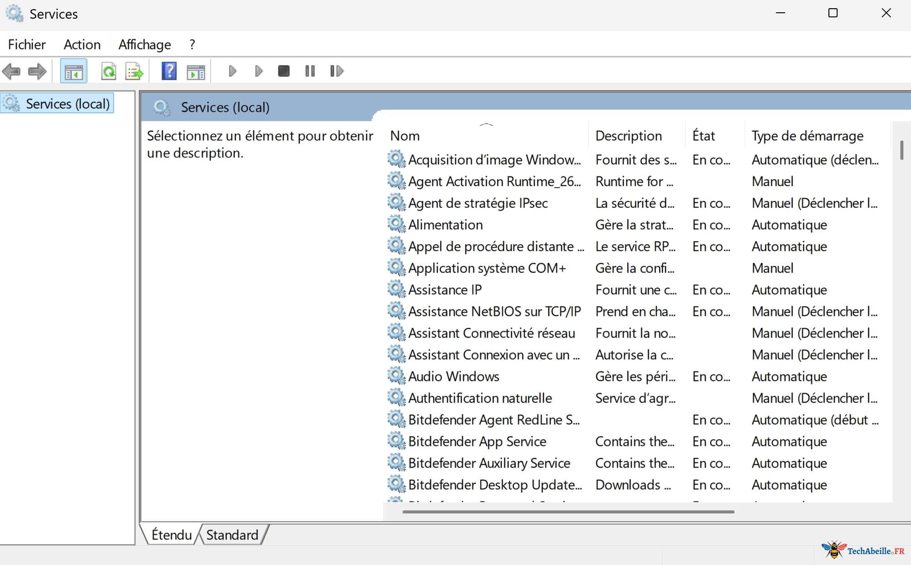Click the Back arrow toolbar icon
Viewport: 911px width, 565px height.
pyautogui.click(x=11, y=72)
